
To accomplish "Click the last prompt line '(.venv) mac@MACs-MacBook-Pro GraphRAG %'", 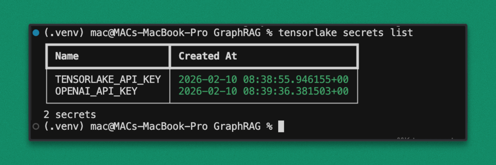I will (158, 126).
